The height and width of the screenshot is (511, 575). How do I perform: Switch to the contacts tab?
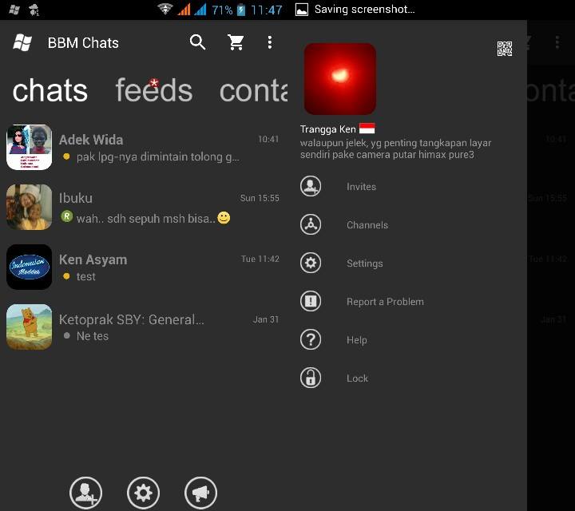pos(253,90)
